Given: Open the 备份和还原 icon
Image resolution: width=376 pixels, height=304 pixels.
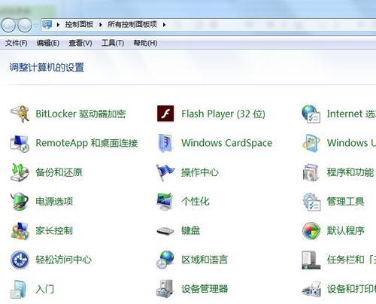Looking at the screenshot, I should [20, 172].
